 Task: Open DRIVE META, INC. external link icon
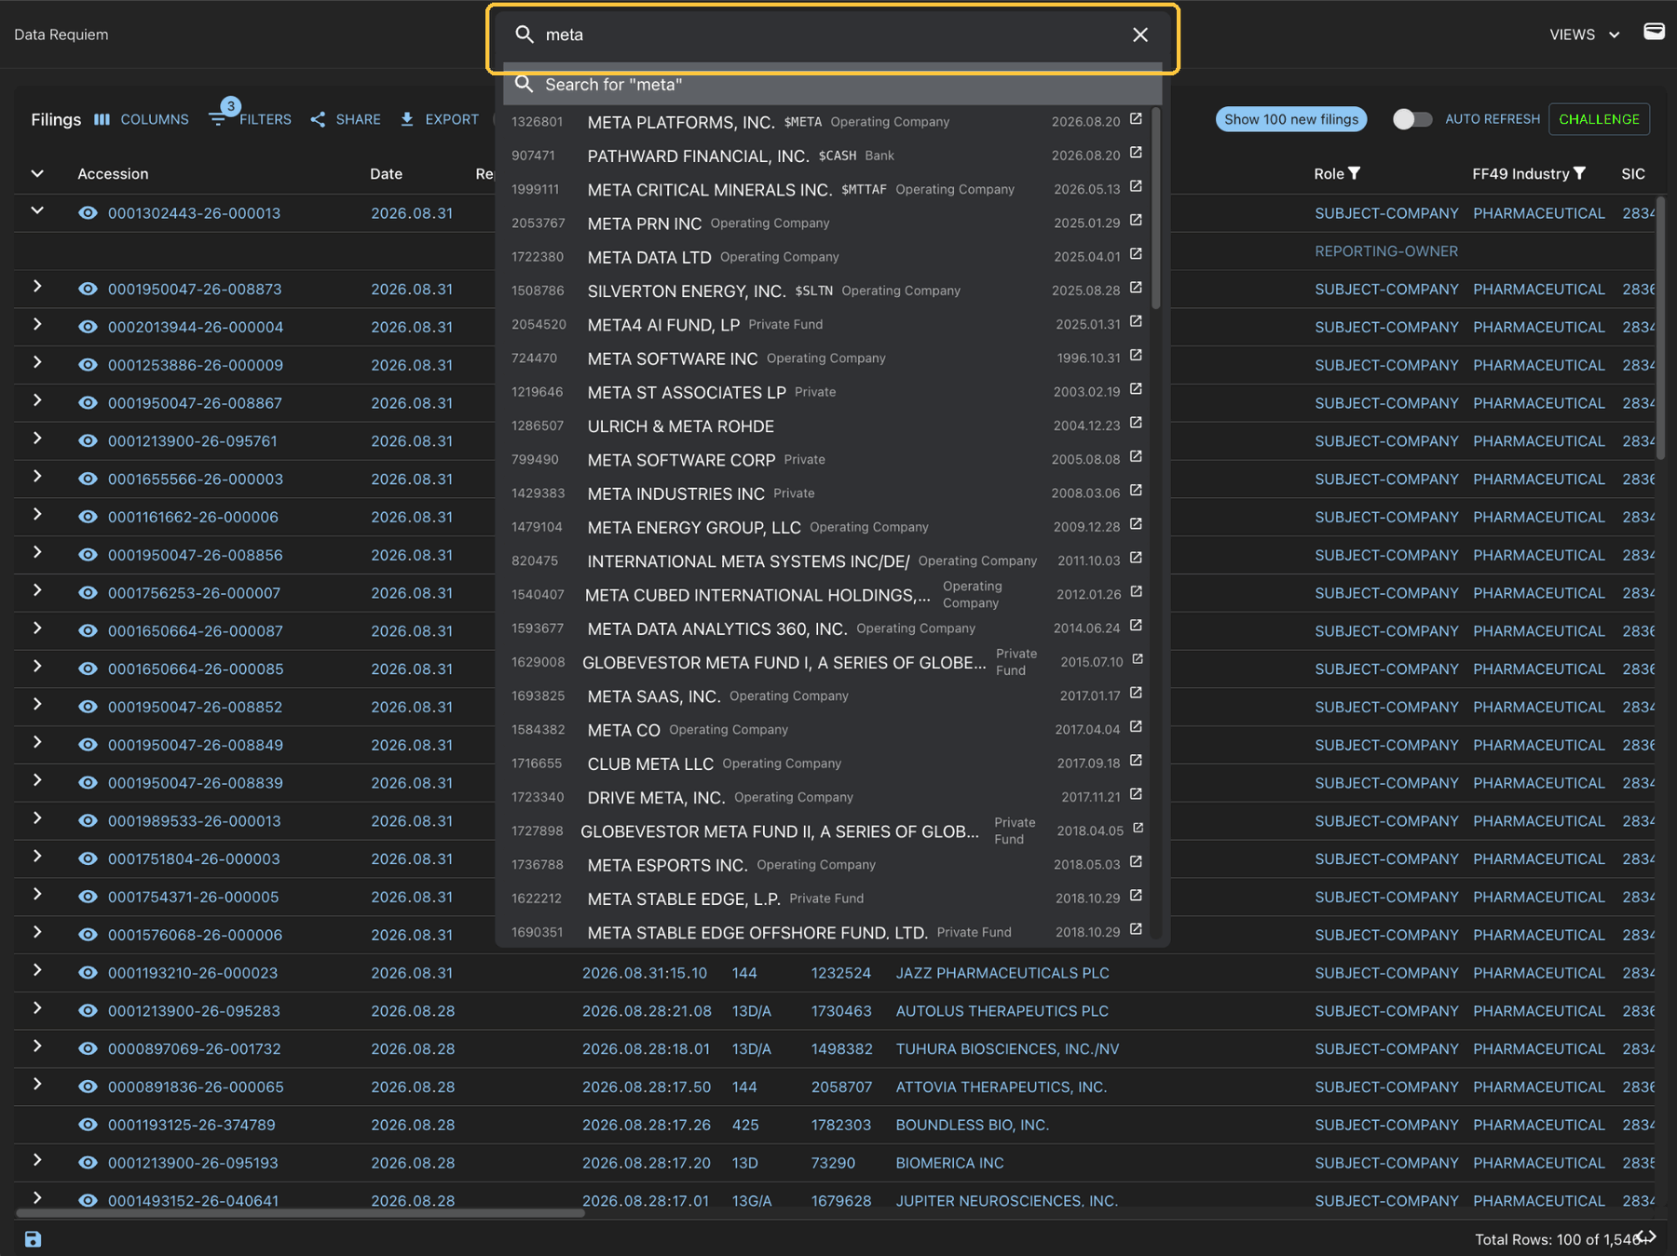tap(1136, 794)
